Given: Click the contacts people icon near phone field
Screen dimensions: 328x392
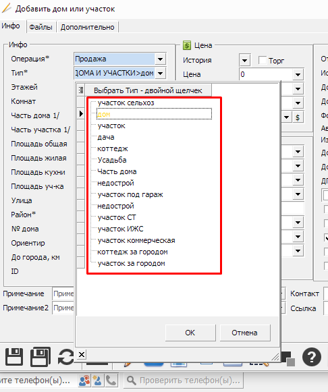Looking at the screenshot, I should tap(84, 381).
